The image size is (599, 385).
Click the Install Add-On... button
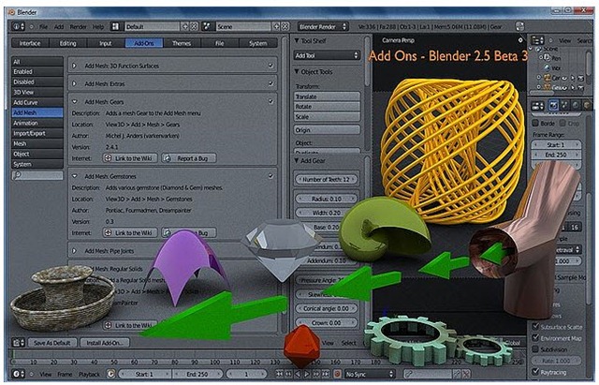[105, 343]
